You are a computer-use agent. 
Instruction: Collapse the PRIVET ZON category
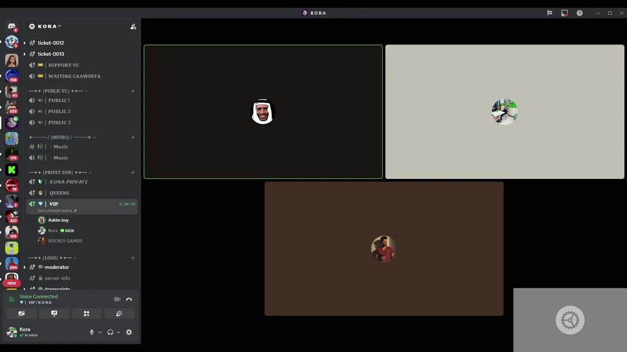[x=60, y=172]
